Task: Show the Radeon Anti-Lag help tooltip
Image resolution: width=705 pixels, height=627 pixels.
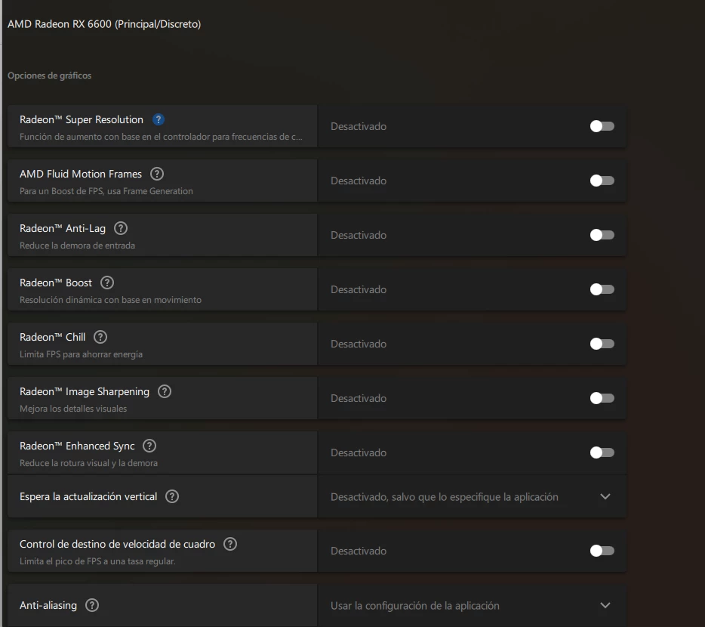Action: [x=121, y=228]
